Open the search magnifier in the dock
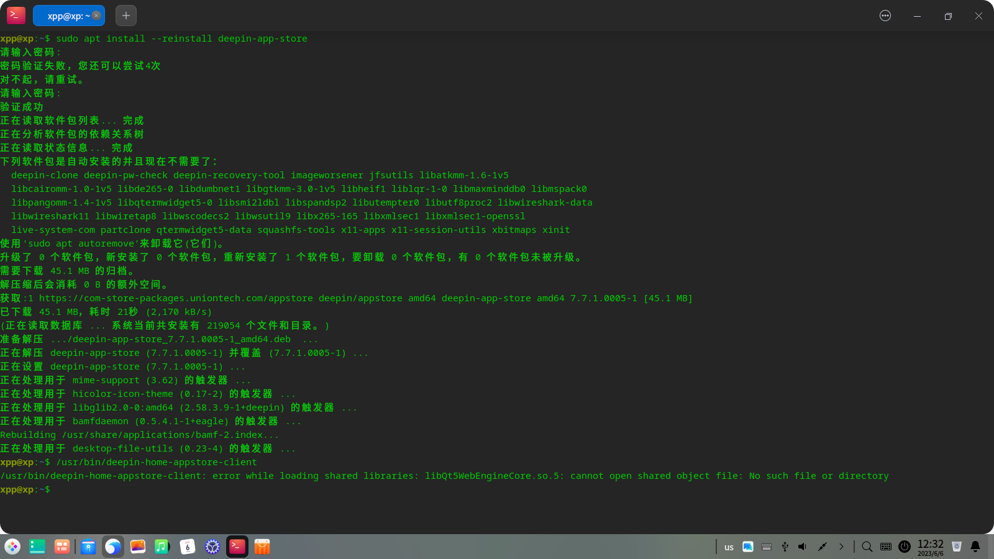Screen dimensions: 994x559 coord(867,547)
